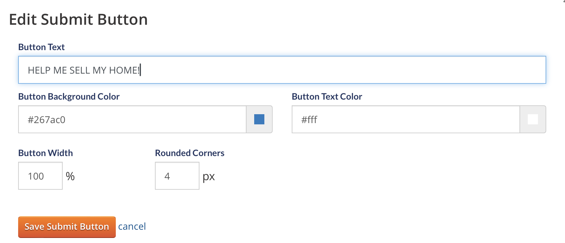Image resolution: width=565 pixels, height=243 pixels.
Task: Click the Button Background Color label
Action: pyautogui.click(x=69, y=96)
